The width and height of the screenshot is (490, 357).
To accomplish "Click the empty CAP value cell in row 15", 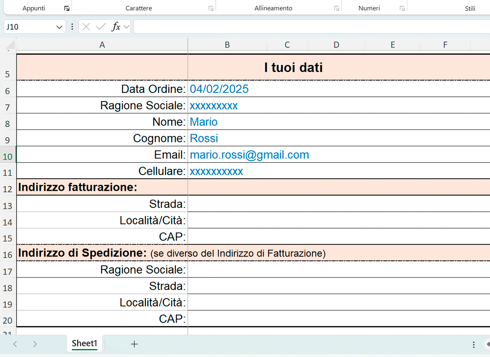I will coord(339,237).
